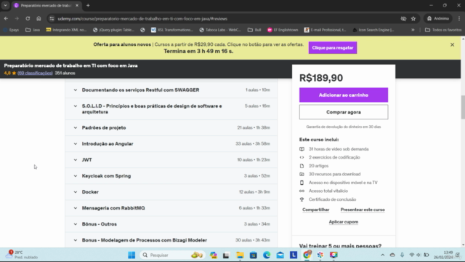Switch to Chrome in the taskbar
Viewport: 465px width, 262px height.
click(307, 255)
